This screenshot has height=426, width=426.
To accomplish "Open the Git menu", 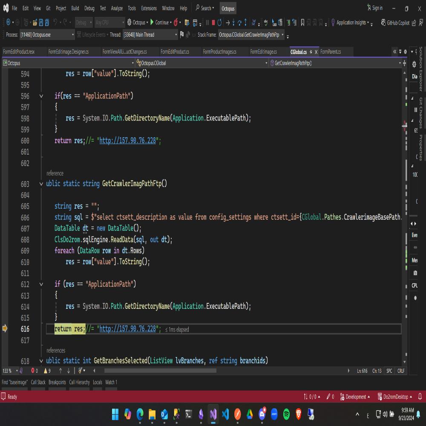I will [x=48, y=9].
